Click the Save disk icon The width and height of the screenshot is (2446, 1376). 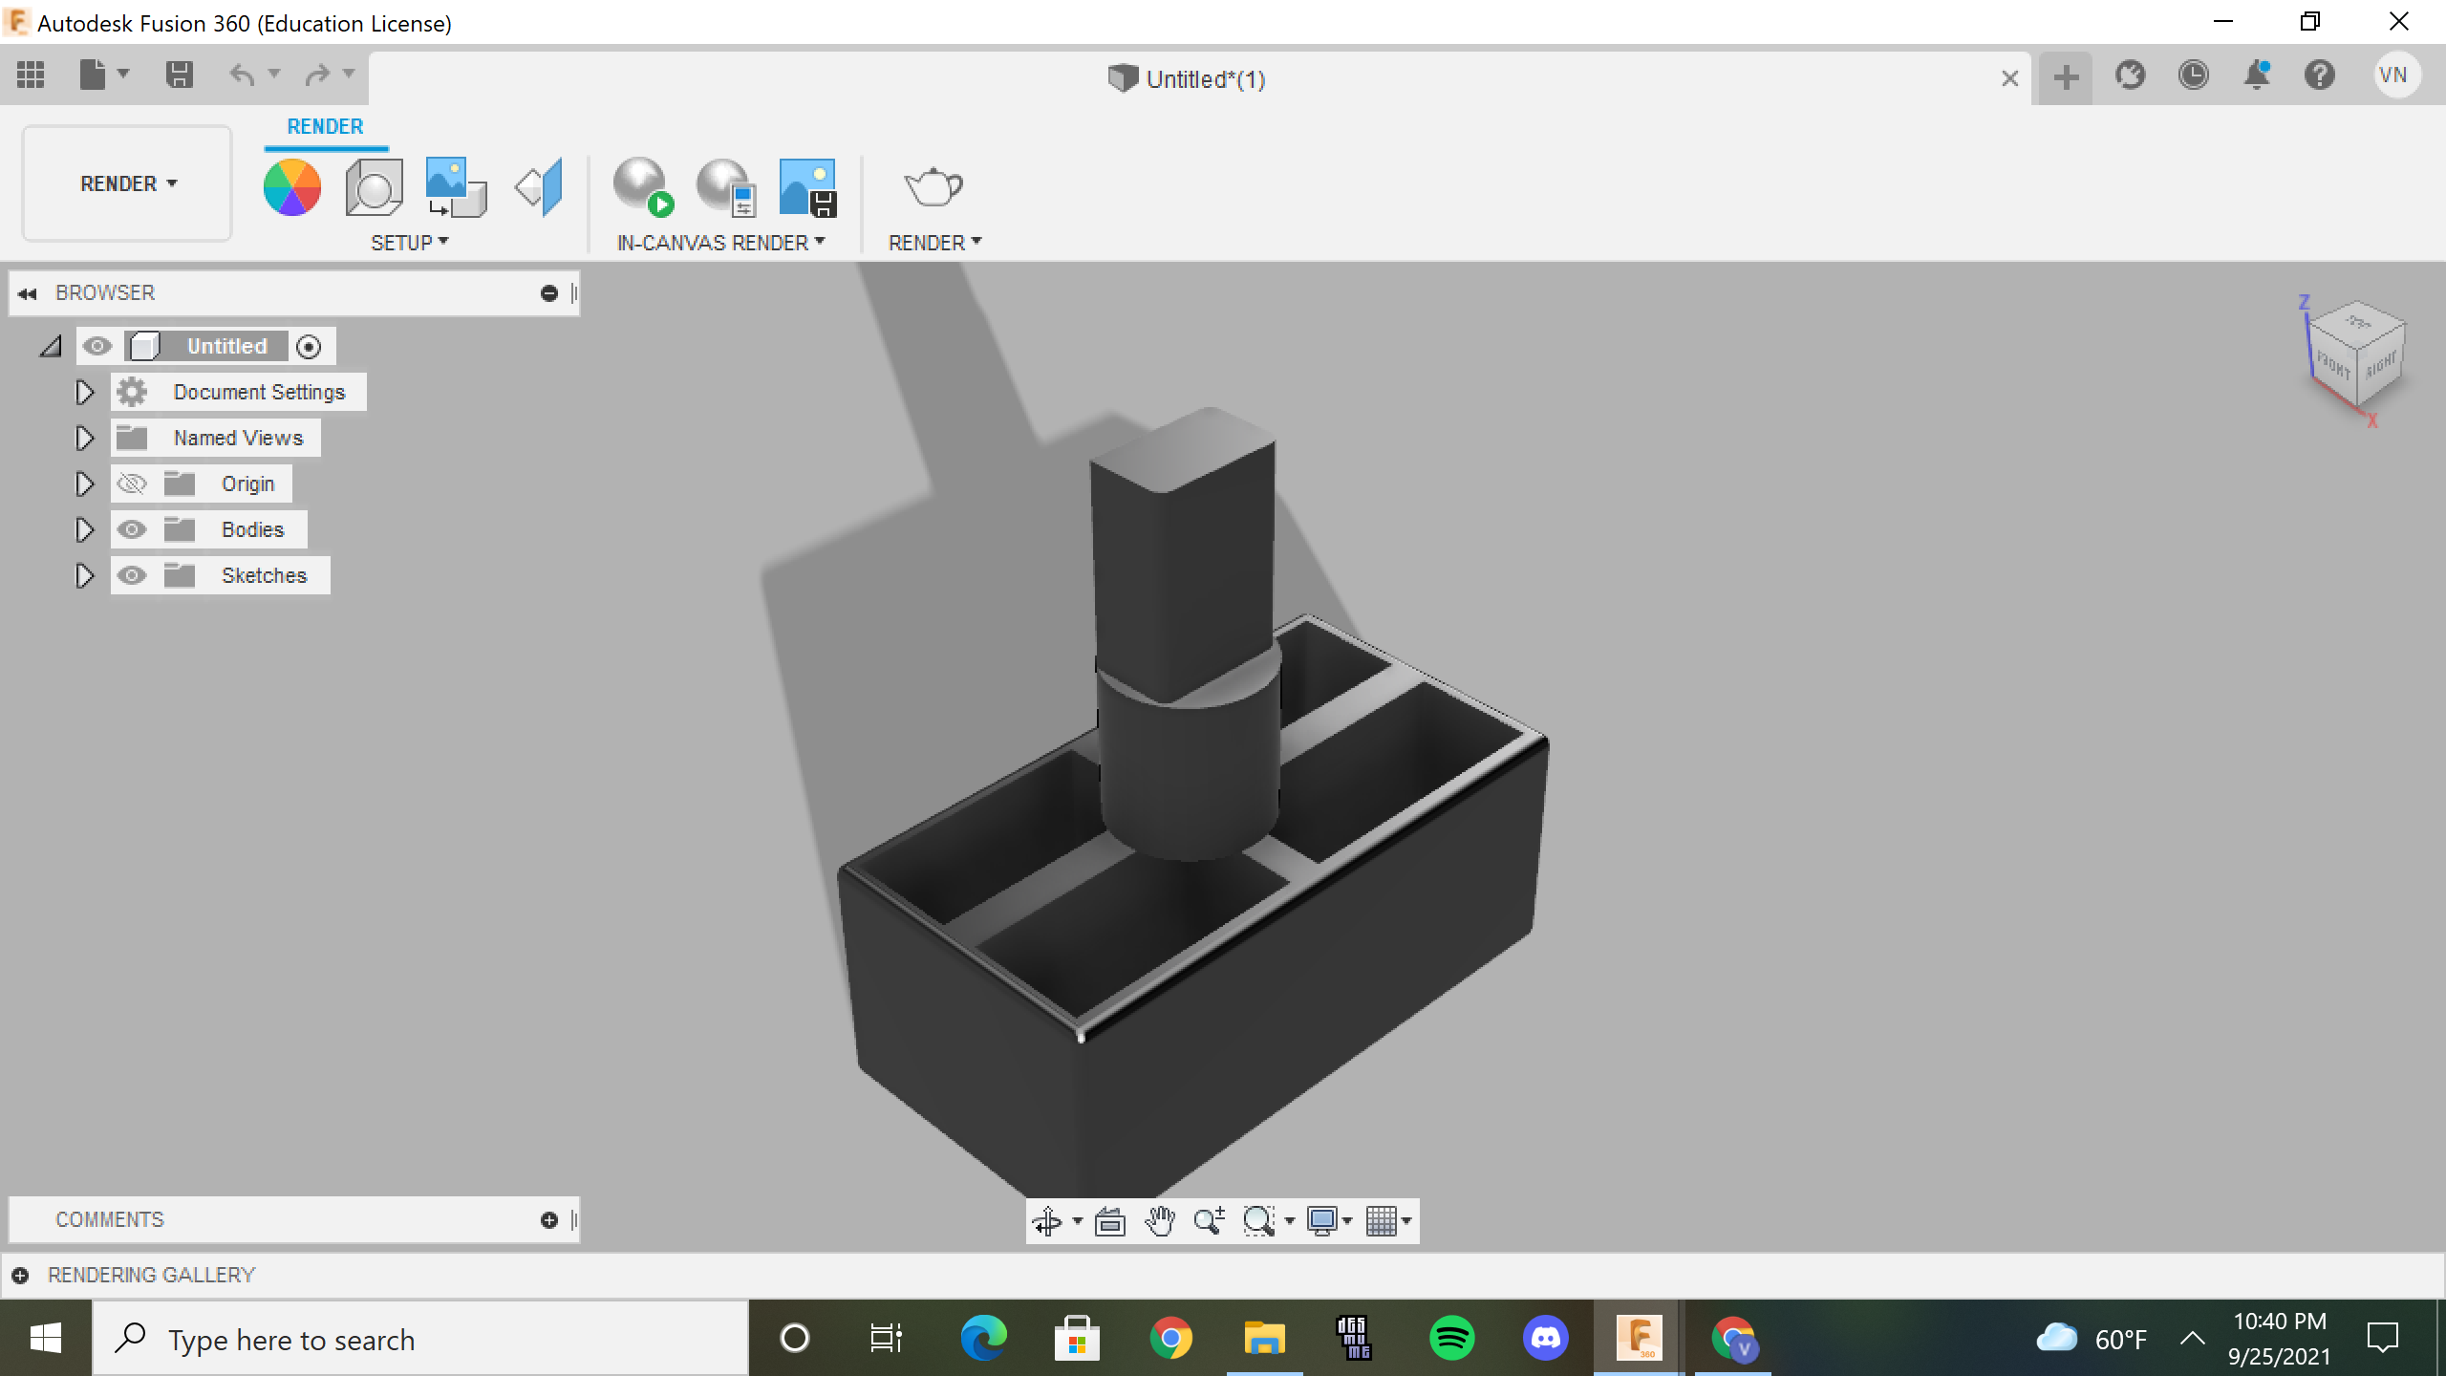(x=179, y=75)
